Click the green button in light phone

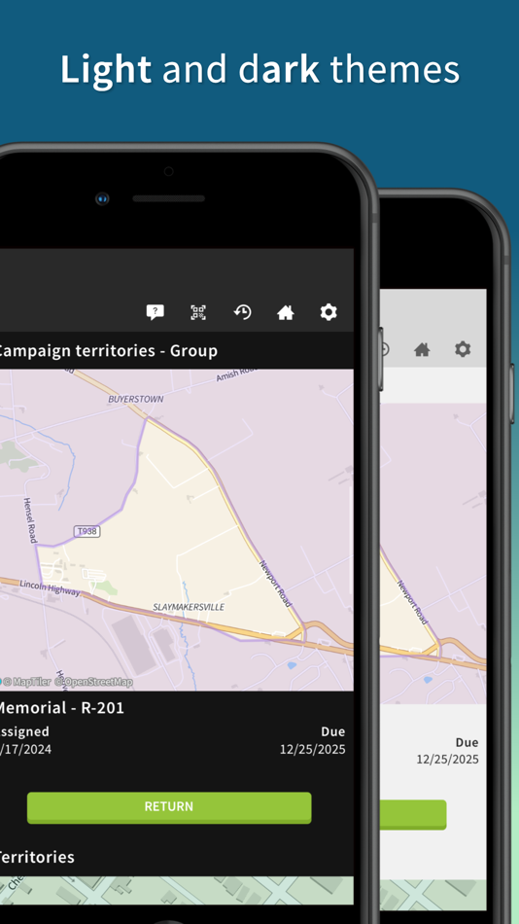414,814
